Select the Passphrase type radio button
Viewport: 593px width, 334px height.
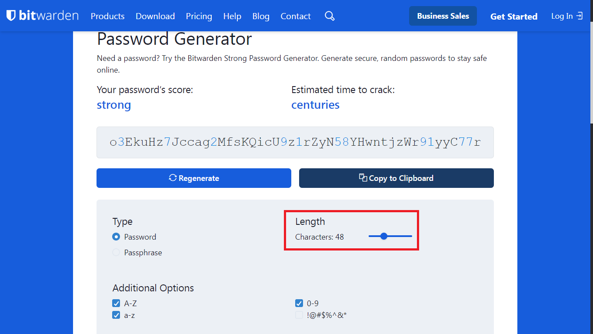[116, 253]
